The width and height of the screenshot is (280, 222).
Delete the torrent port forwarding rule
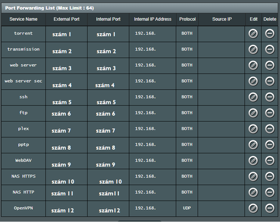click(x=269, y=34)
